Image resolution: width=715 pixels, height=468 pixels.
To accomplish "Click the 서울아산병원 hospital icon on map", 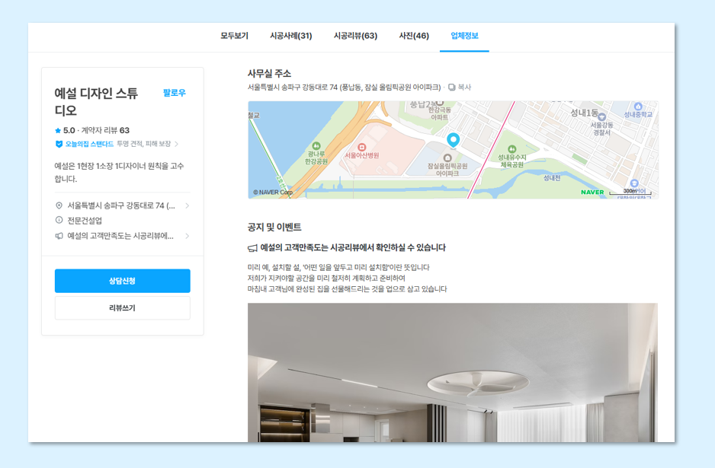I will [361, 147].
